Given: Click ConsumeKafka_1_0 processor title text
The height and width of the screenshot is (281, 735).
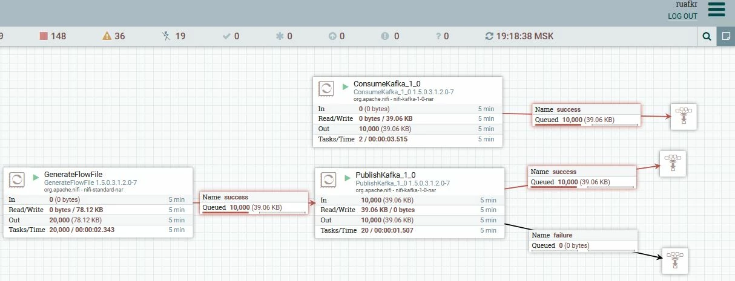Looking at the screenshot, I should coord(387,83).
